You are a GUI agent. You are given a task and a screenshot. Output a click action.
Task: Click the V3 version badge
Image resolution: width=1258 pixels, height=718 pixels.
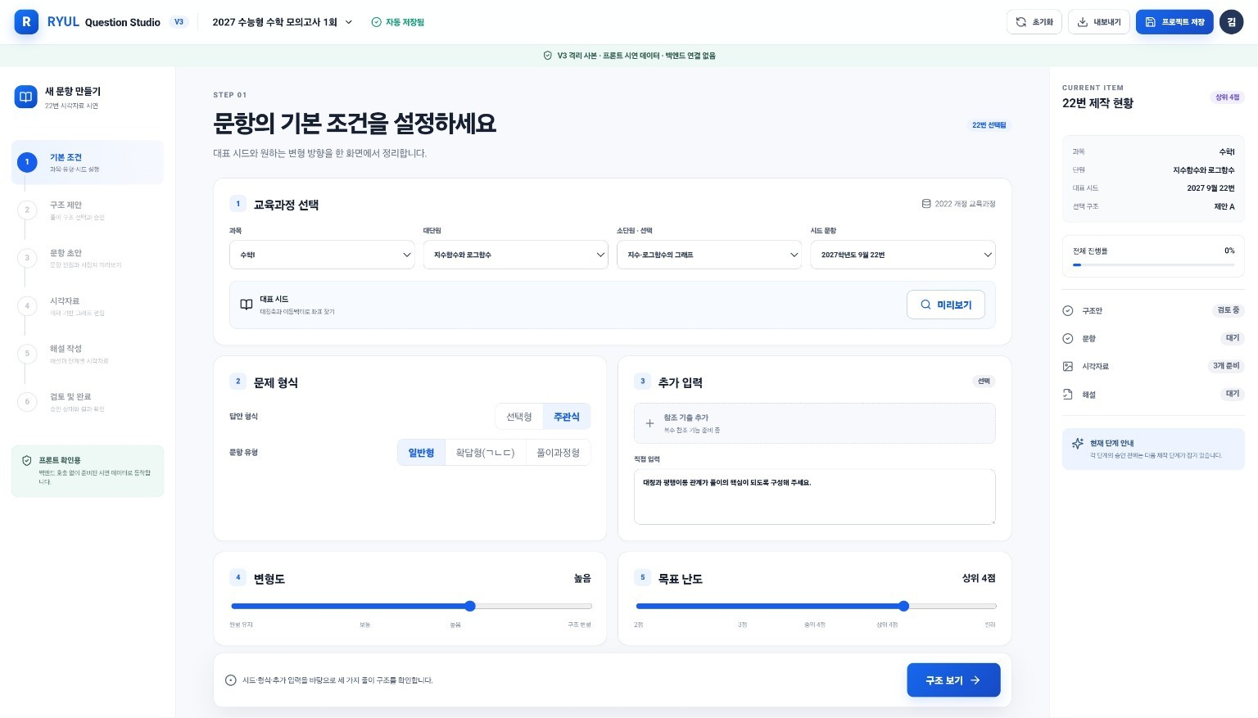pyautogui.click(x=179, y=22)
